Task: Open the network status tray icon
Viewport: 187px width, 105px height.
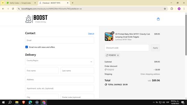Action: tap(160, 102)
